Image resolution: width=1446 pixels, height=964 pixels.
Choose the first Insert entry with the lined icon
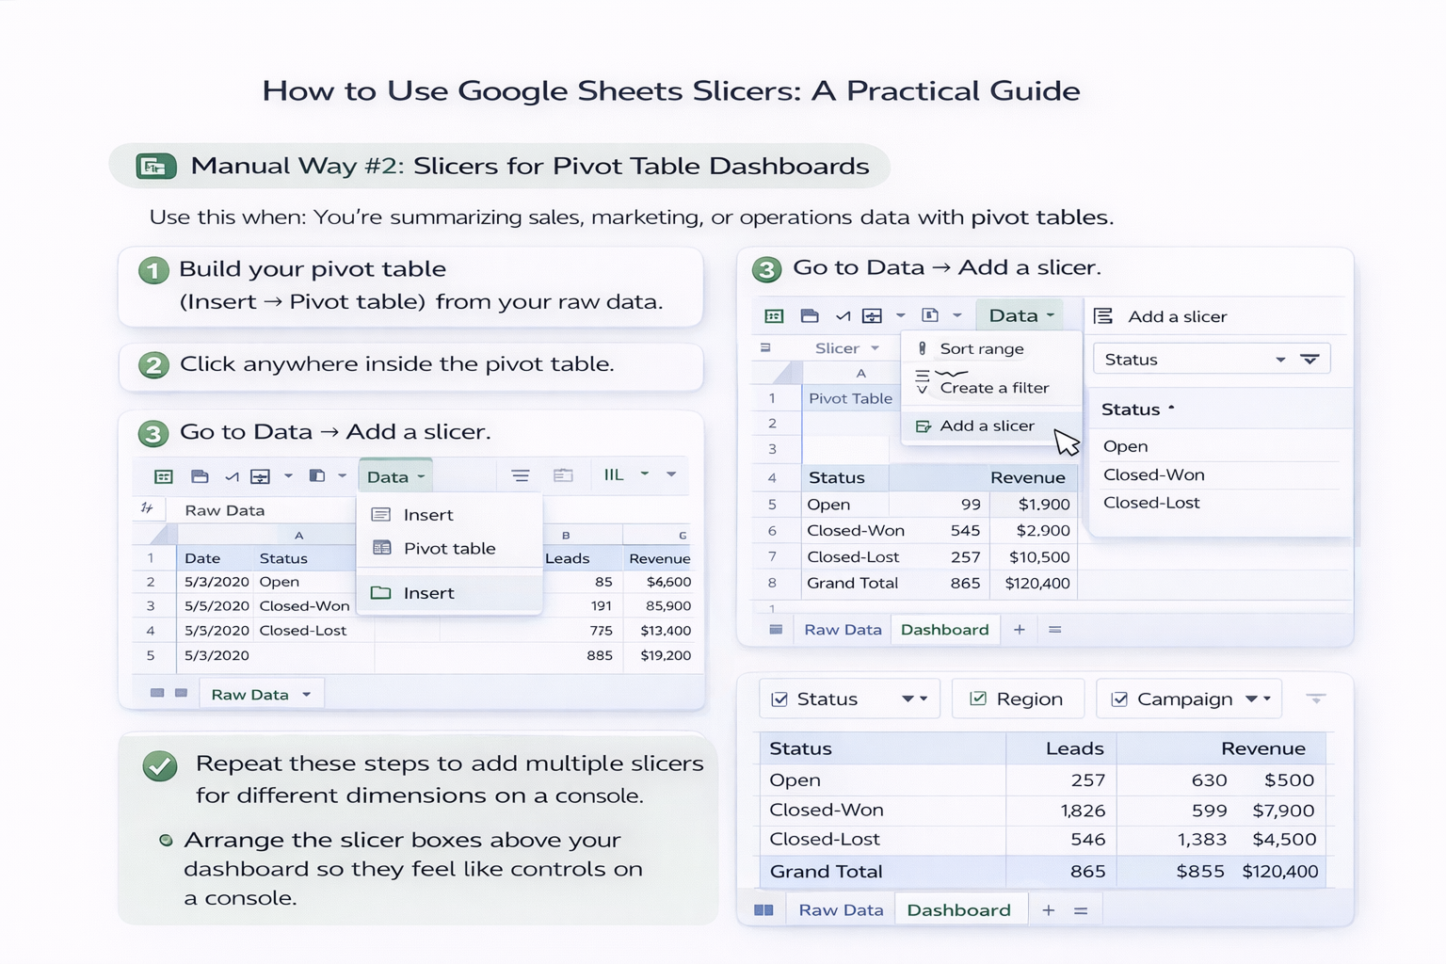point(449,514)
